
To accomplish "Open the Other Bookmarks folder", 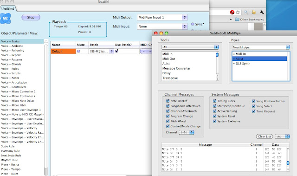I will click(x=249, y=20).
